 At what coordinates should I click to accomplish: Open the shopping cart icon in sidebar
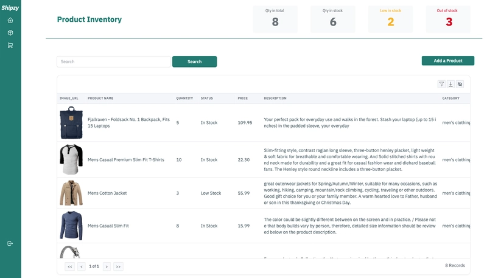click(x=10, y=45)
